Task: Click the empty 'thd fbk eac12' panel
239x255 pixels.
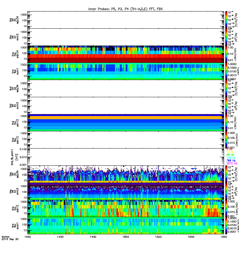Action: [126, 140]
